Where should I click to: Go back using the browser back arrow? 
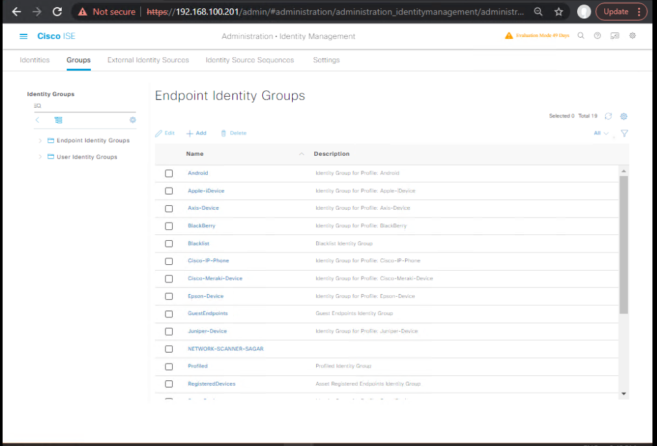pyautogui.click(x=16, y=12)
